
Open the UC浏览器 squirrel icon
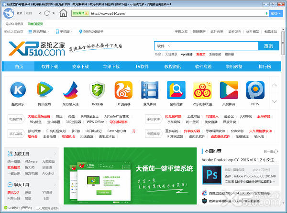[x=123, y=90]
